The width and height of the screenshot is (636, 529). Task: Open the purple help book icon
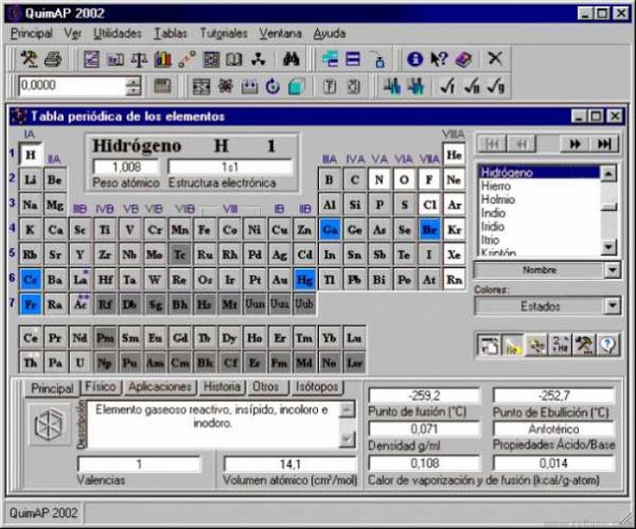(463, 59)
